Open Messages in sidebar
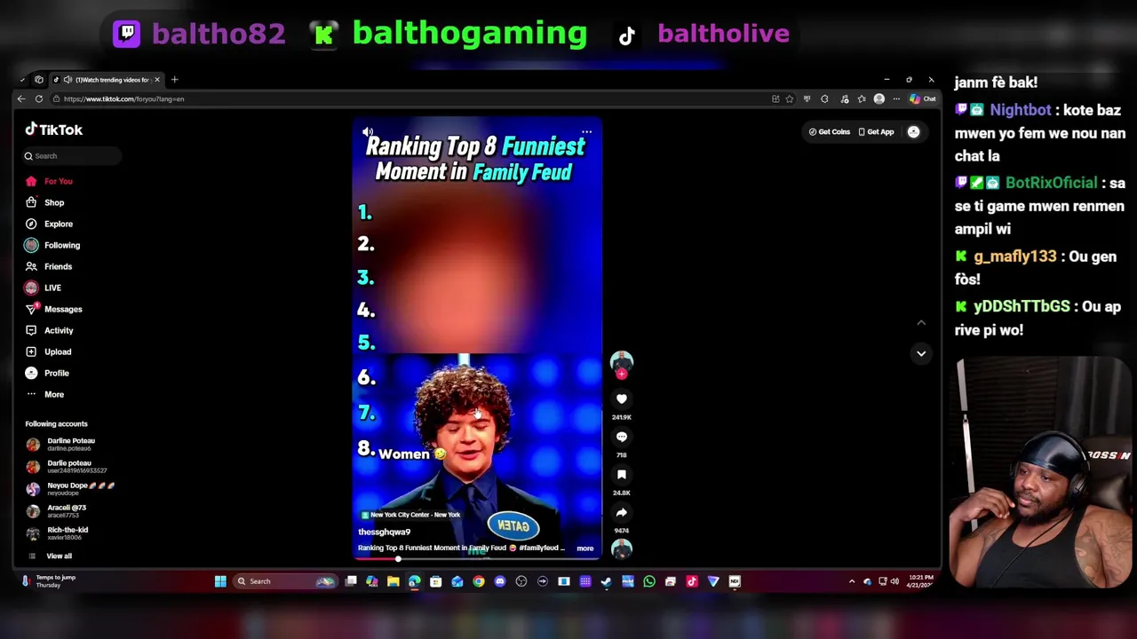 pyautogui.click(x=53, y=309)
